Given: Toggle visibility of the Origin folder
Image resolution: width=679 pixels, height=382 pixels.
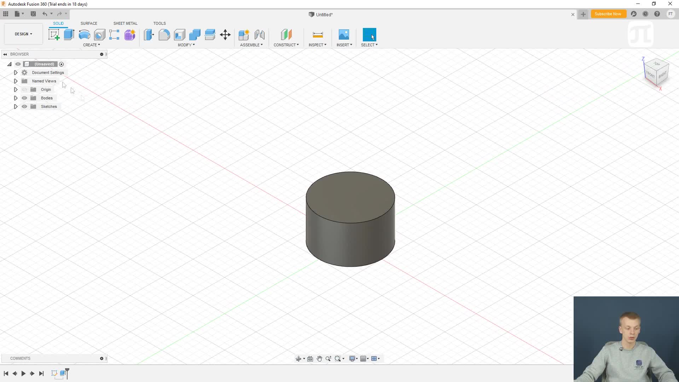Looking at the screenshot, I should pos(24,89).
